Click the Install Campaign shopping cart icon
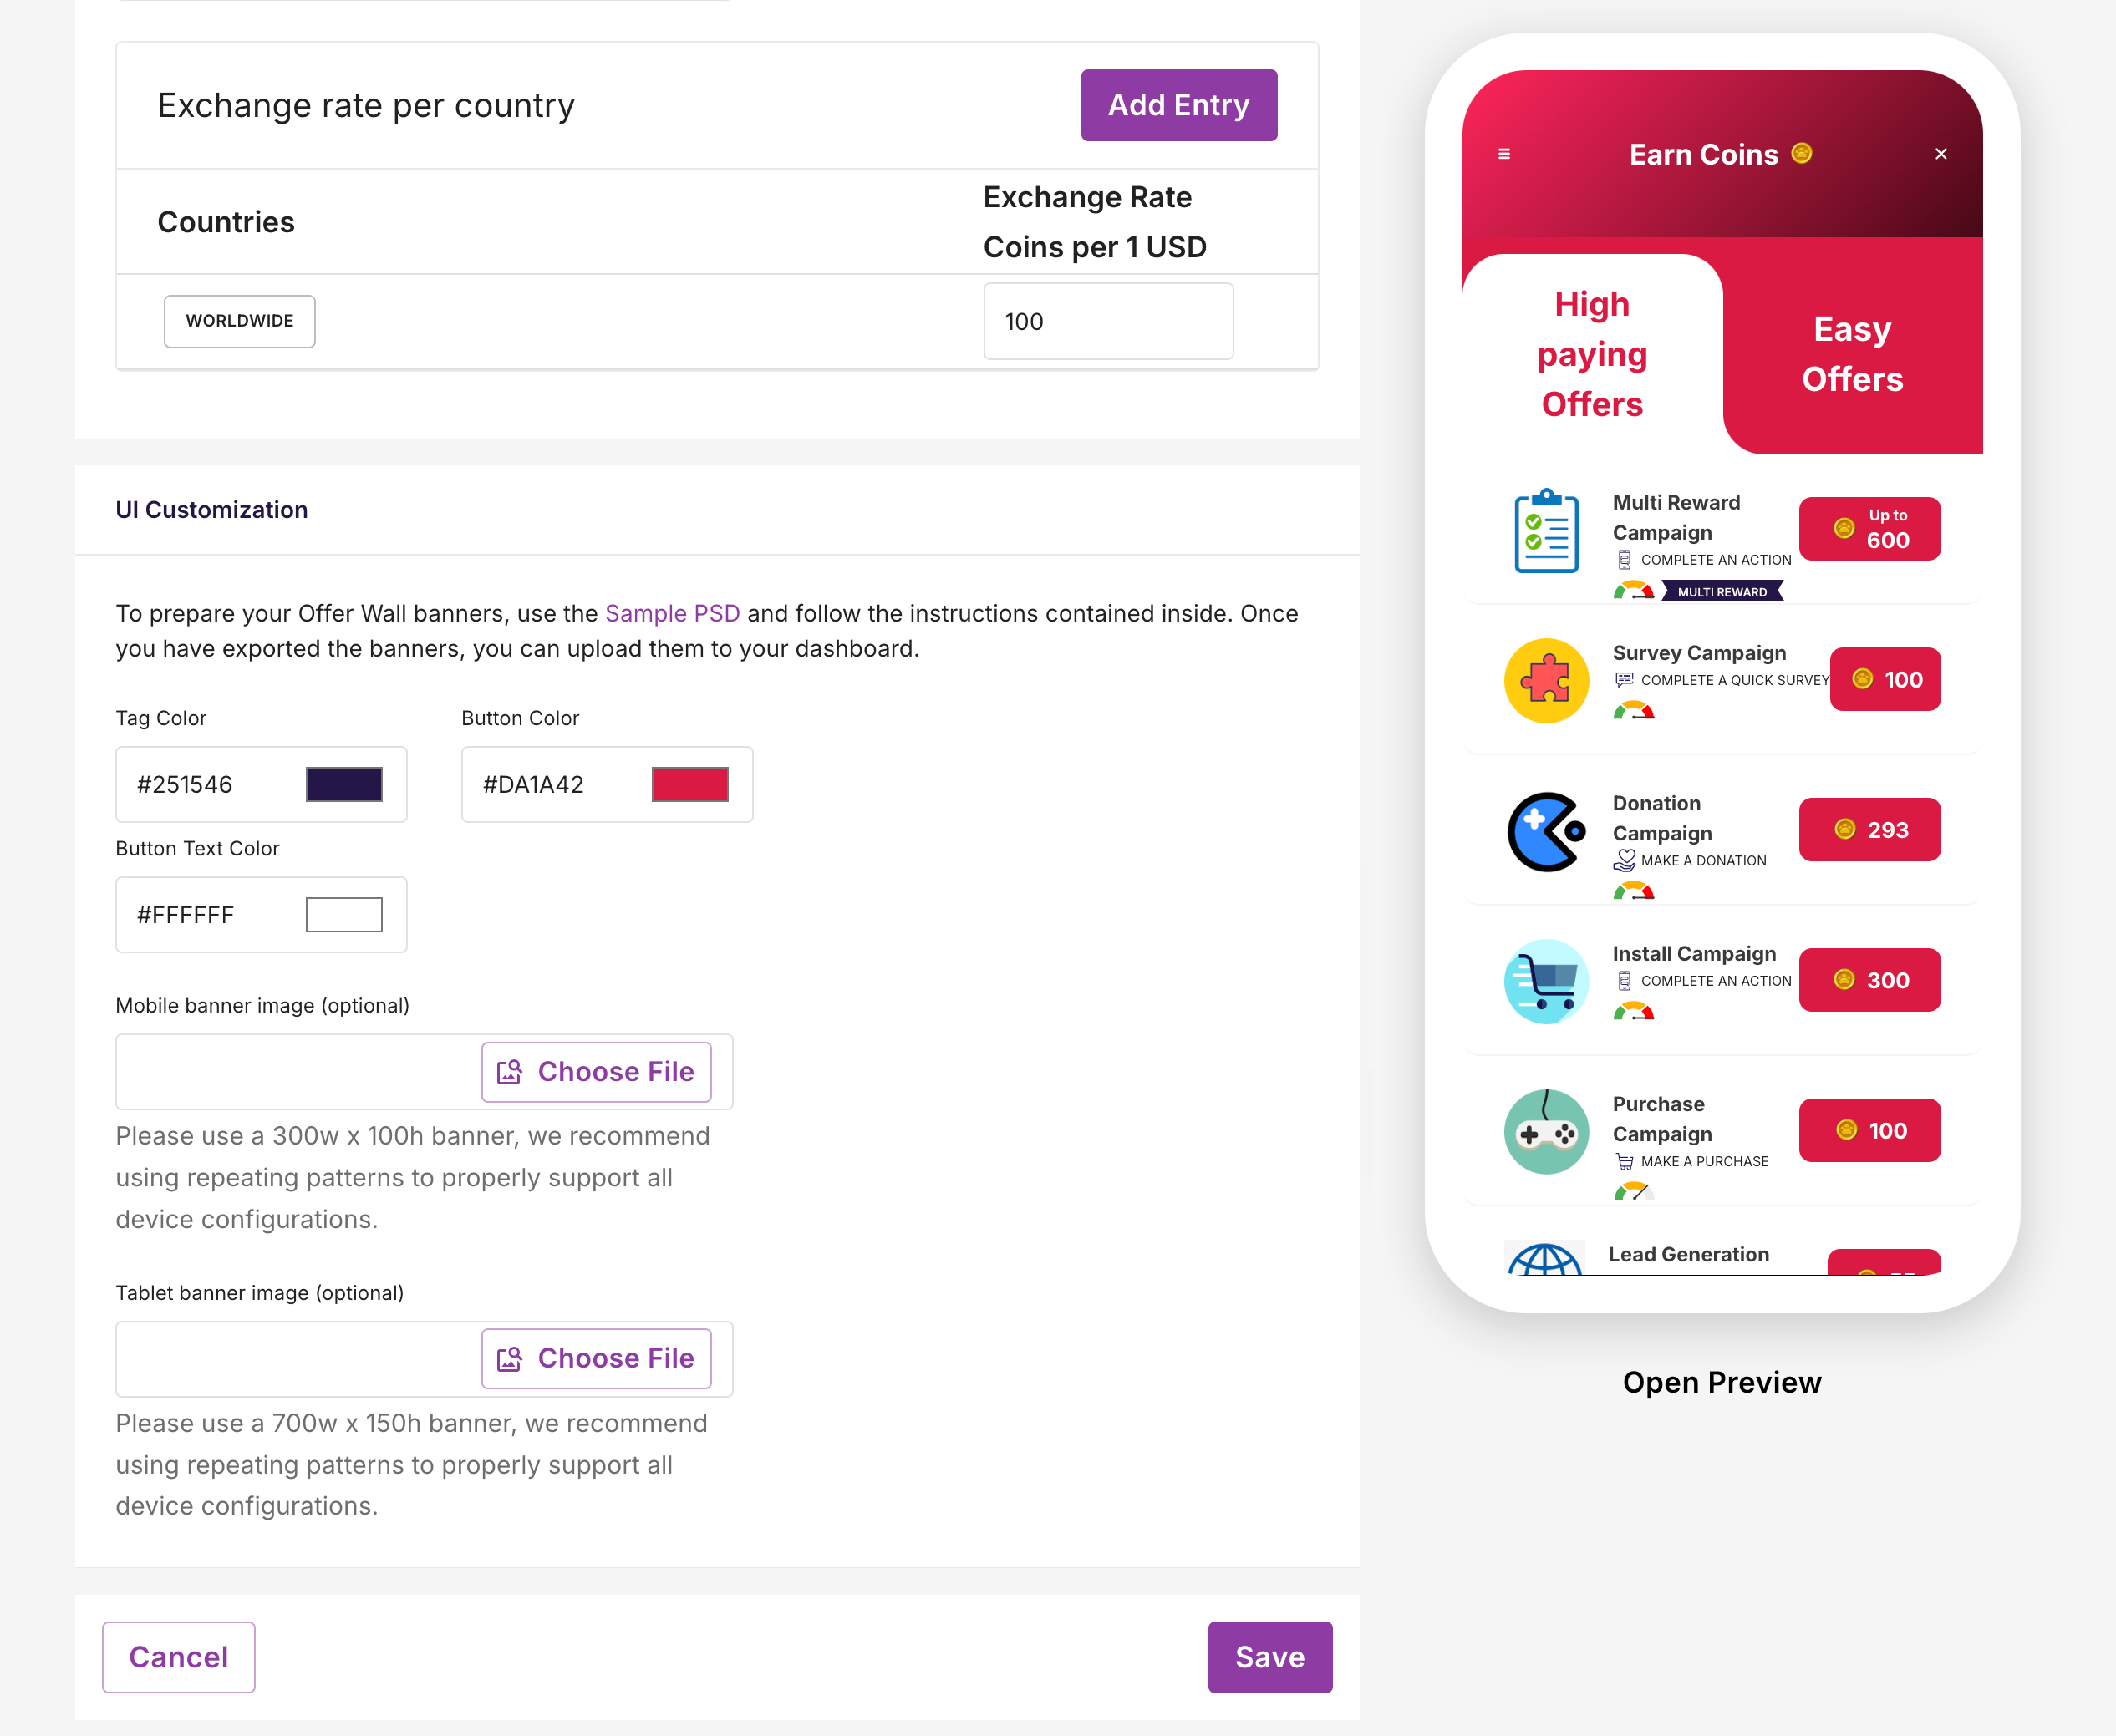This screenshot has width=2116, height=1736. pos(1546,981)
